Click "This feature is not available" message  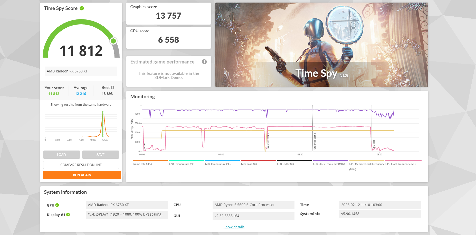coord(168,75)
